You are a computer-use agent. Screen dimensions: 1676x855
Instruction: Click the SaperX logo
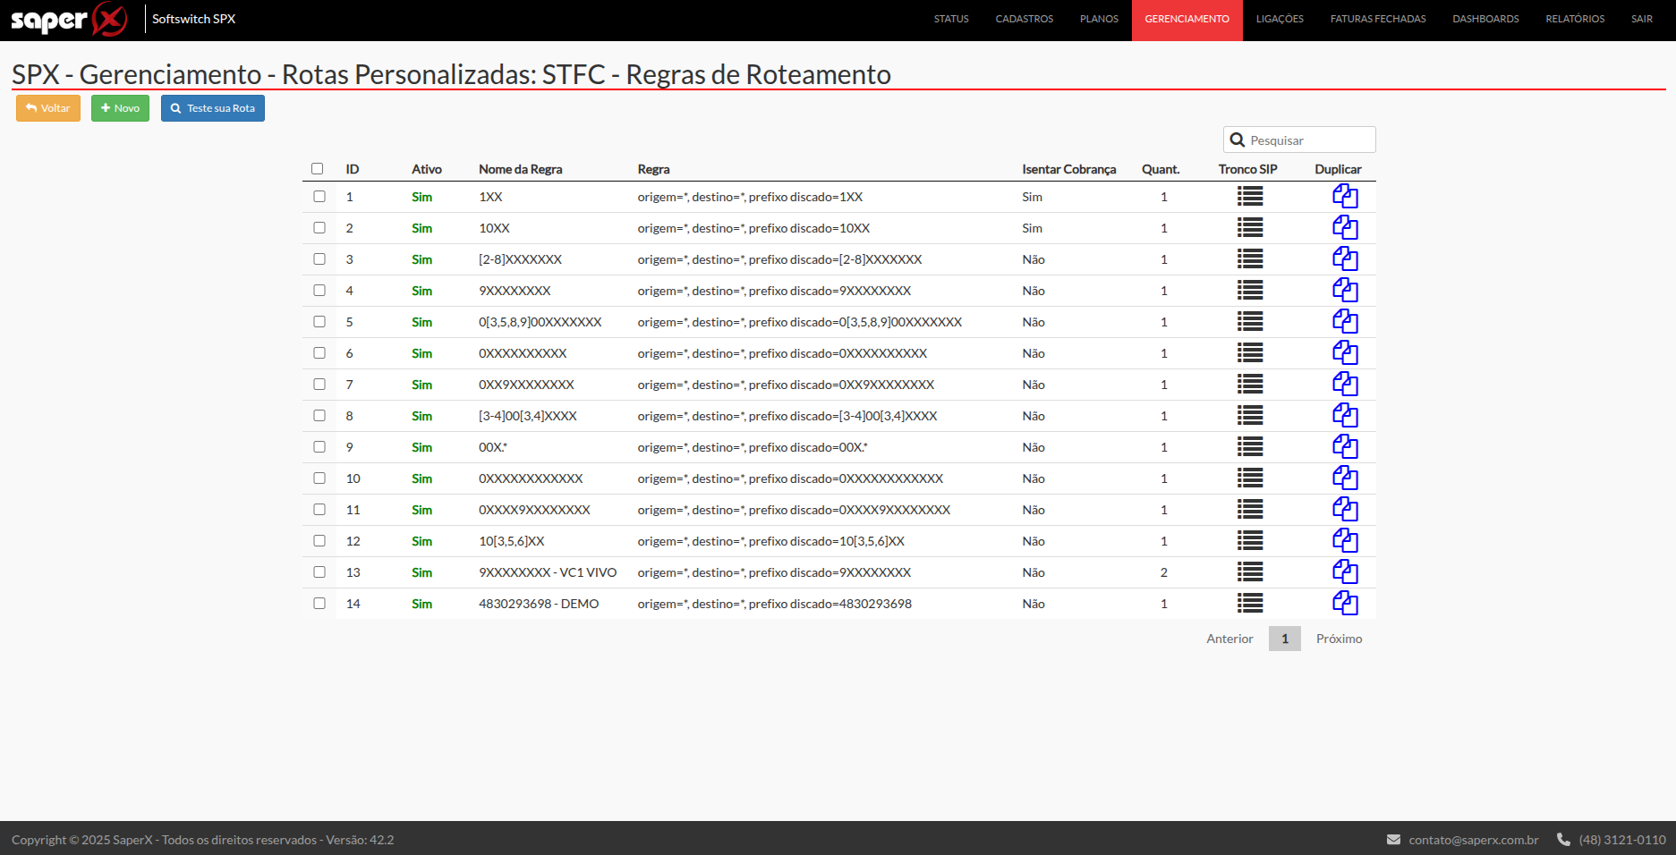coord(69,19)
